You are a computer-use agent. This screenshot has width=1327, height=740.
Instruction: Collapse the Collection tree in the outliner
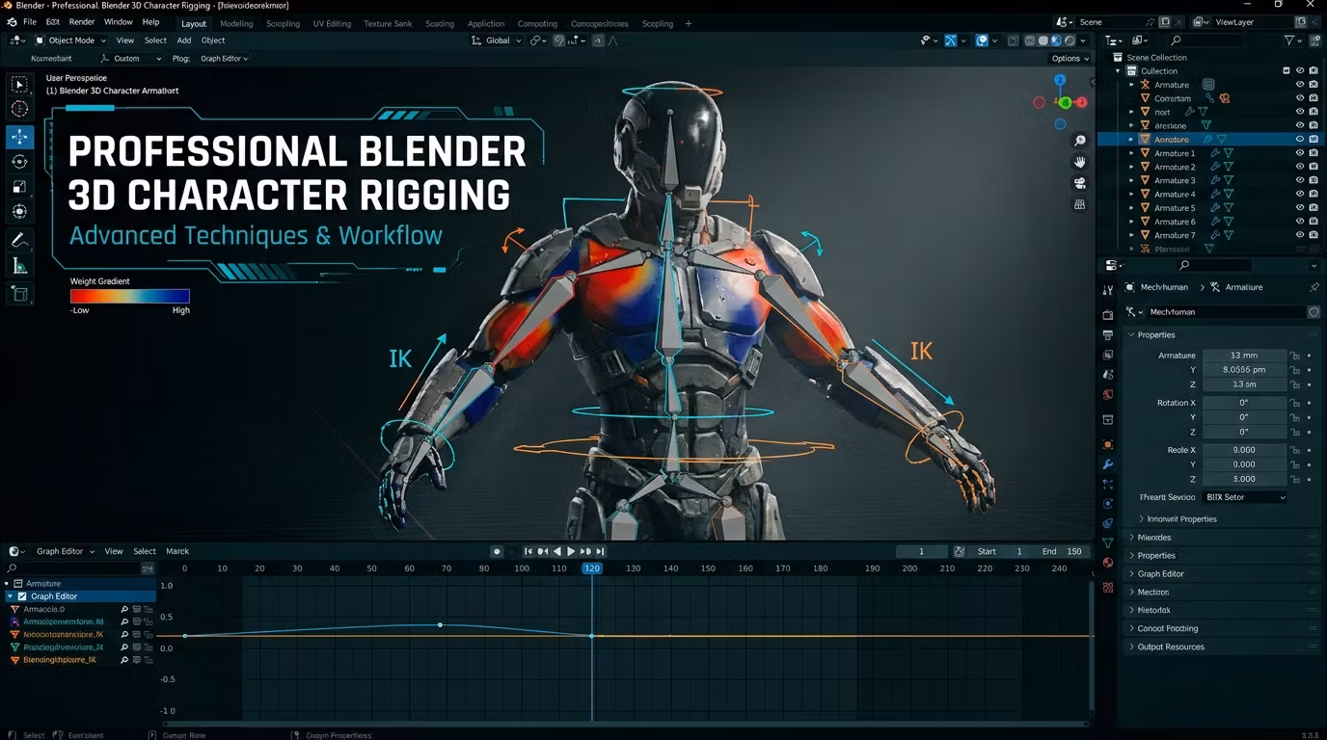click(1119, 70)
